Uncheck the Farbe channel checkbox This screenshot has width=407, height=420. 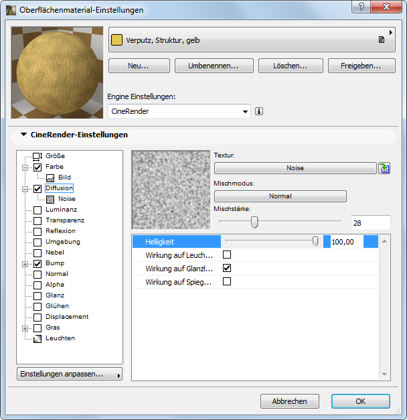point(37,167)
